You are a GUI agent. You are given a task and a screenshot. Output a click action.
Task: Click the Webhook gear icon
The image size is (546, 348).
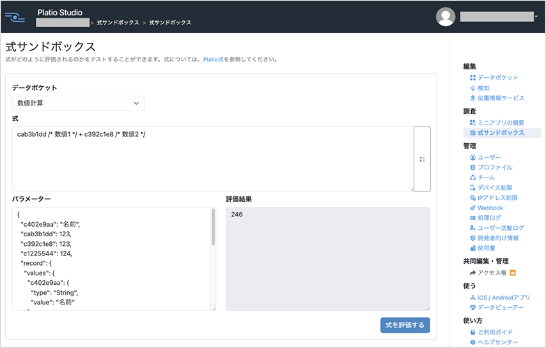pos(472,208)
